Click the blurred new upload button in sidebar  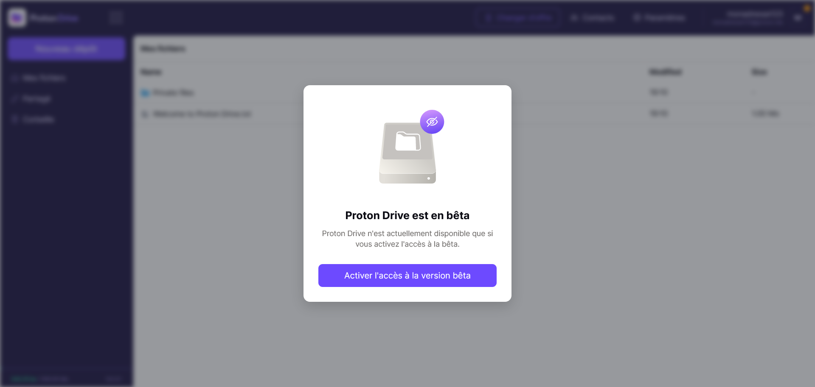[66, 49]
